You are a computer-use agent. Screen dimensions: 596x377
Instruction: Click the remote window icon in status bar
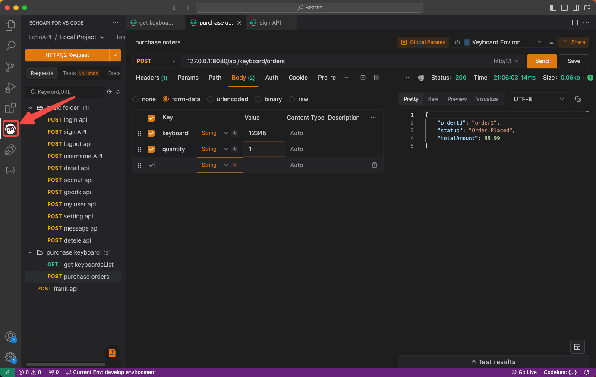pyautogui.click(x=7, y=372)
